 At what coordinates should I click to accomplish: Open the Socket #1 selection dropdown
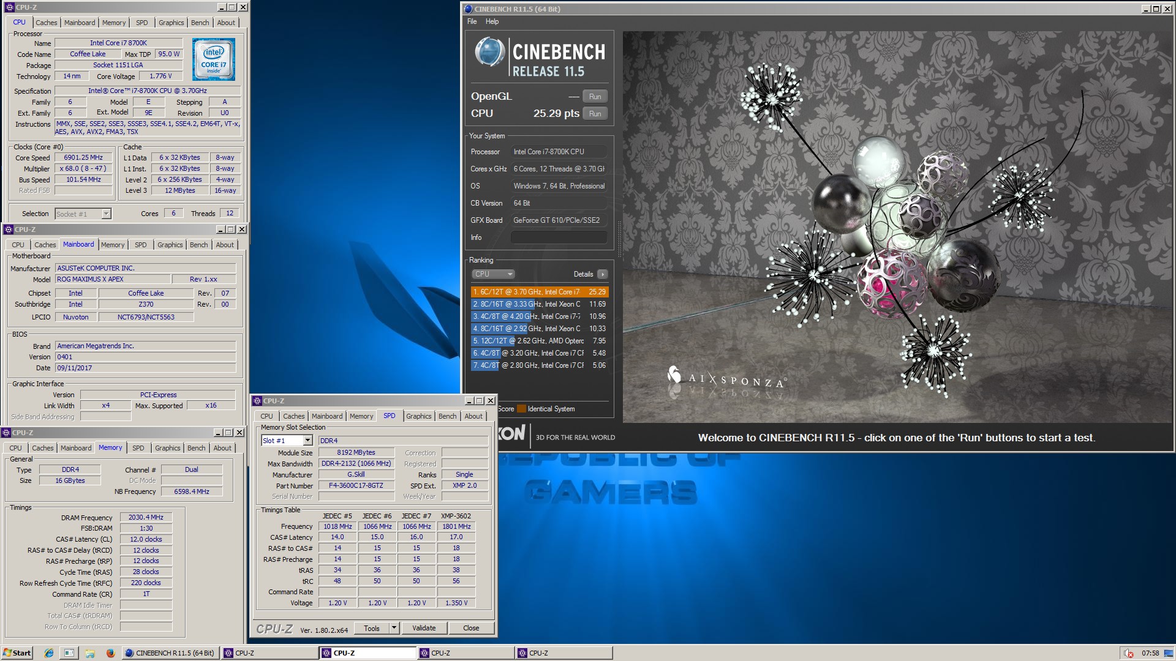pyautogui.click(x=83, y=214)
